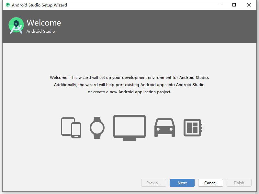
Task: Click the Android Studio subtitle under Welcome
Action: point(41,31)
